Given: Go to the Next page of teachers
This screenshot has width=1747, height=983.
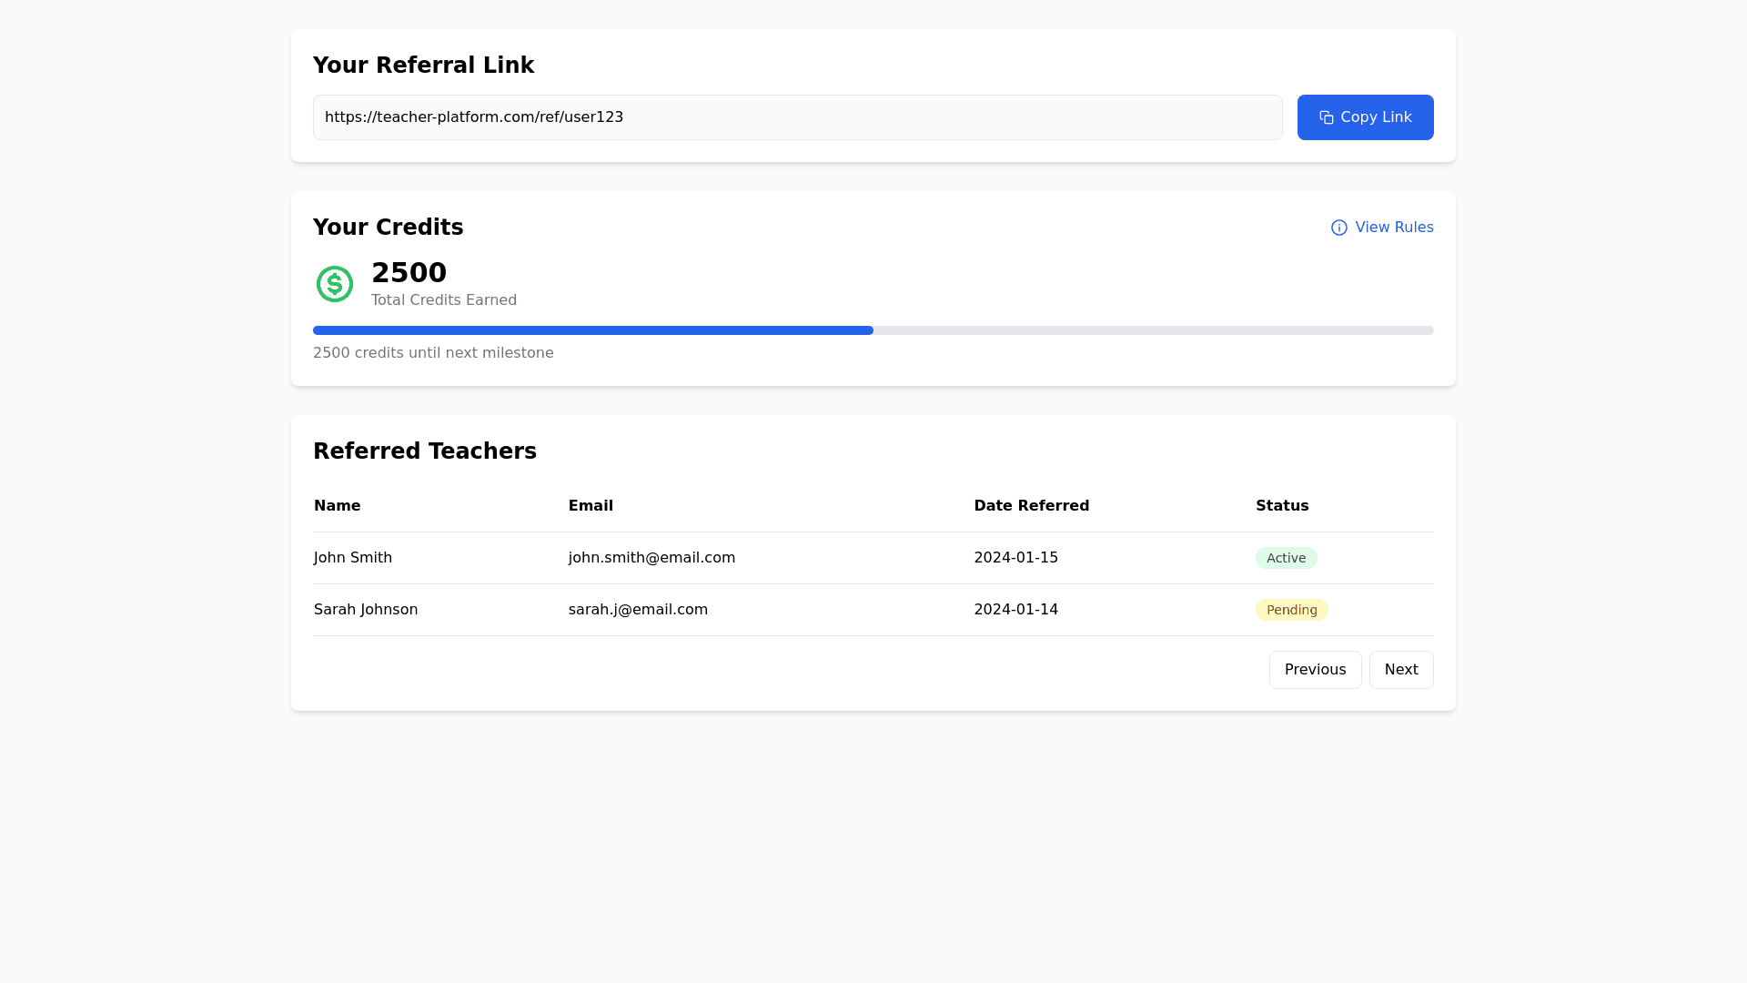Looking at the screenshot, I should click(x=1400, y=670).
